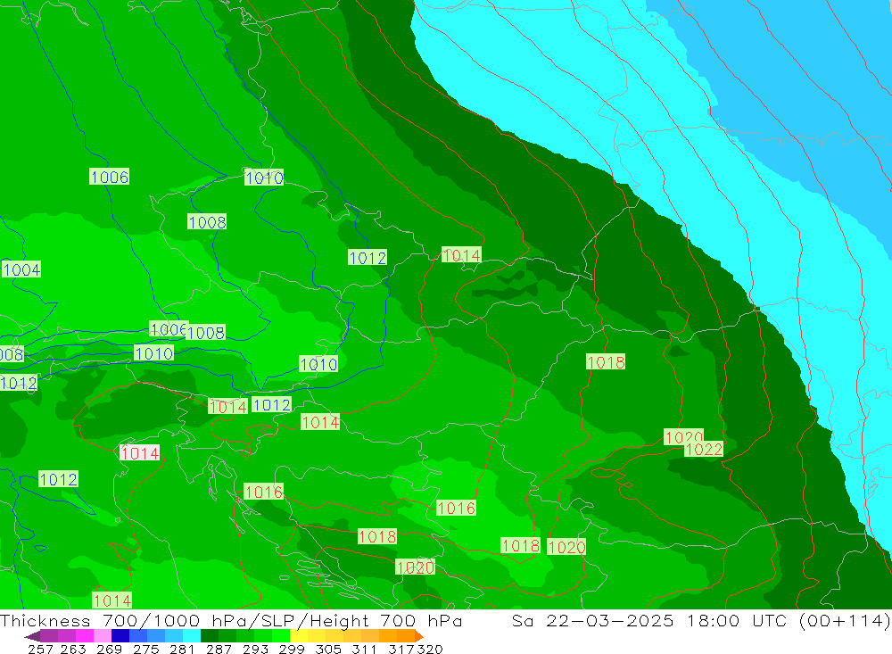Click the 311 legend value

tap(364, 649)
